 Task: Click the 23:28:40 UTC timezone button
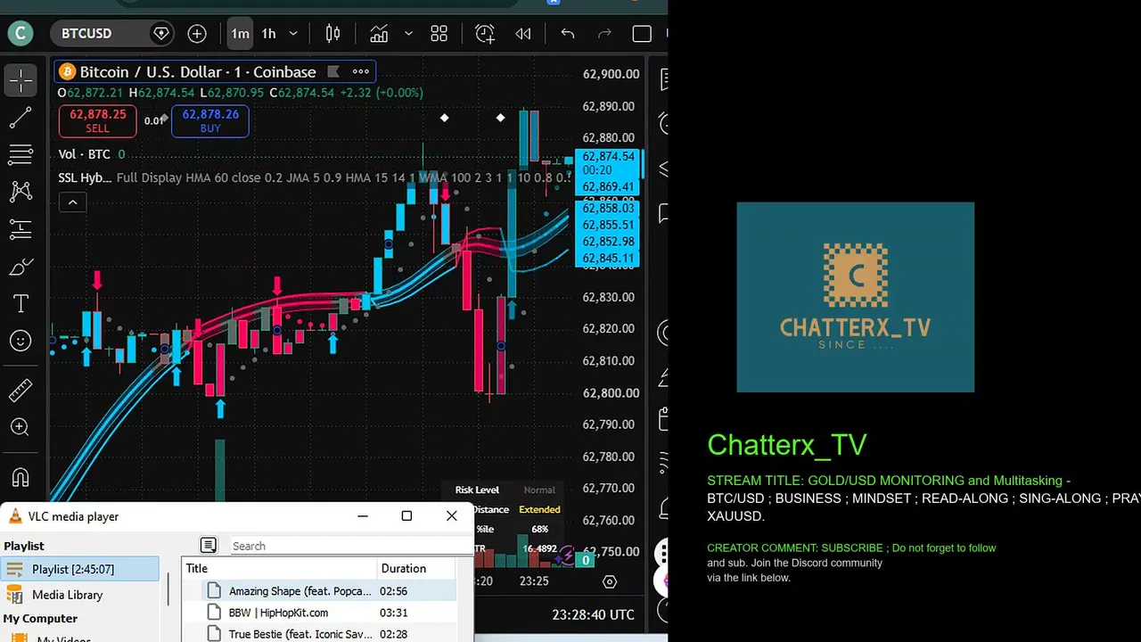point(594,614)
